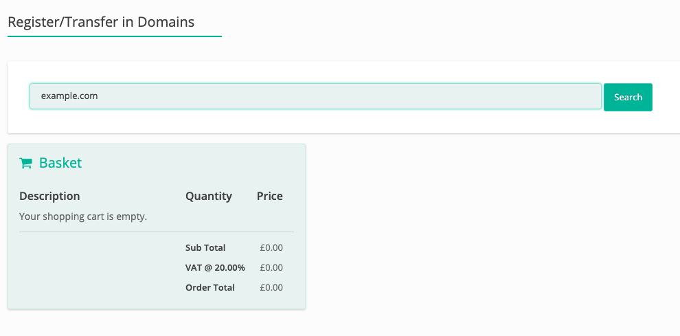Click the Search button
The width and height of the screenshot is (680, 336).
(628, 97)
